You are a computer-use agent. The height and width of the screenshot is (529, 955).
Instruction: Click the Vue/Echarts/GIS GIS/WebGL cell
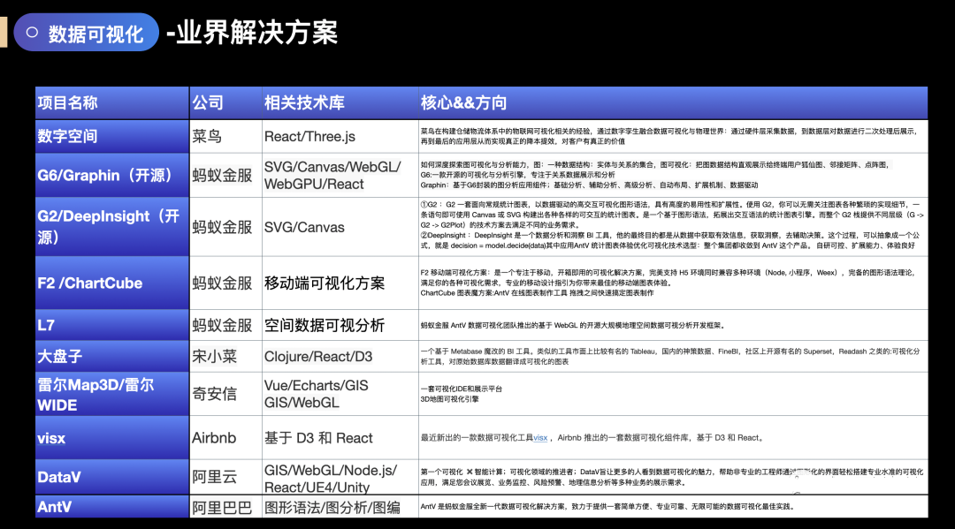[340, 394]
